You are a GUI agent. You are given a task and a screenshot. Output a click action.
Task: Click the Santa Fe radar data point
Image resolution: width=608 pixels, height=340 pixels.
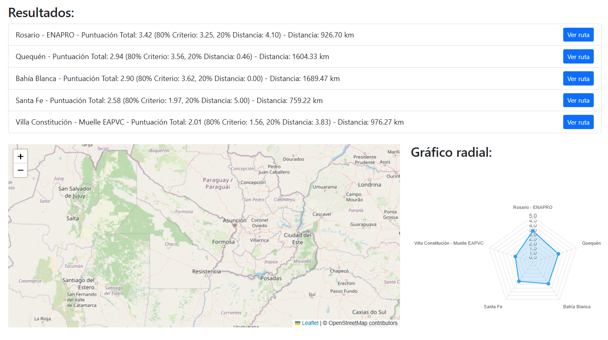pos(518,281)
